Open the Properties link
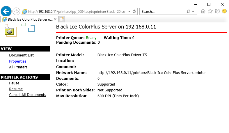The width and height of the screenshot is (229, 133). click(18, 61)
